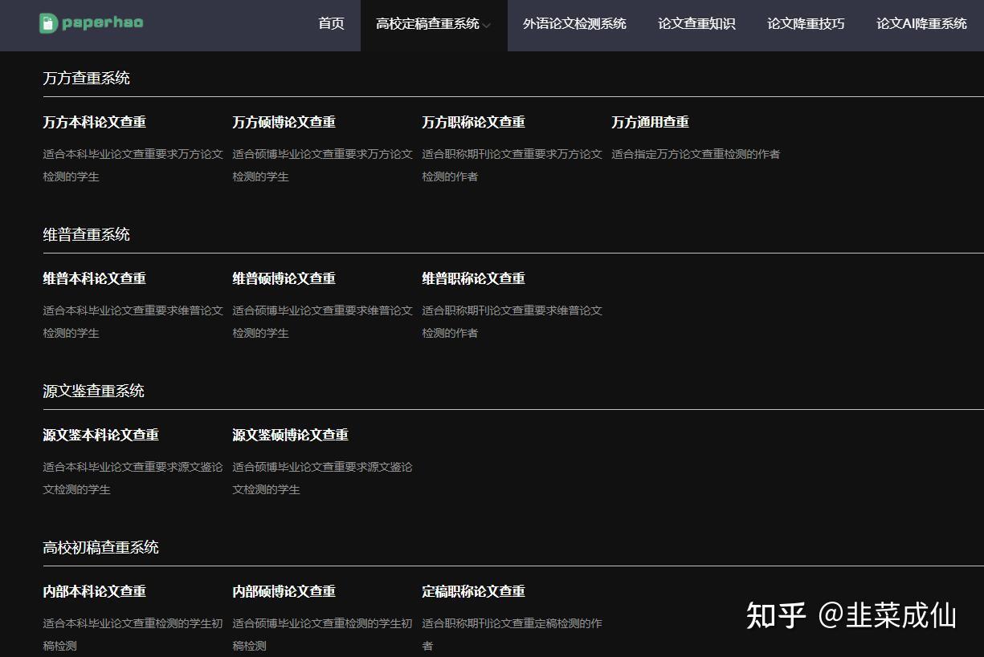
Task: Click the paperhao logo icon
Action: coord(47,23)
